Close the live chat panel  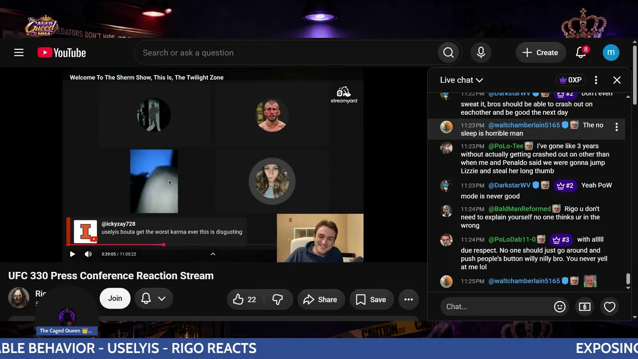coord(617,80)
